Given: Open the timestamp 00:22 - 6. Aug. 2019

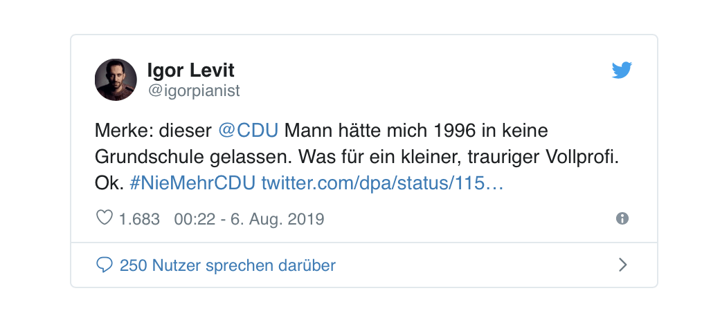Looking at the screenshot, I should (x=249, y=220).
